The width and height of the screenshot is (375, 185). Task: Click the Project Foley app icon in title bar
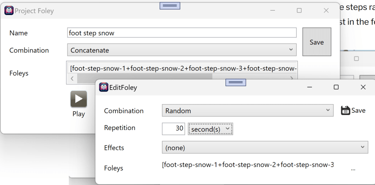pyautogui.click(x=9, y=11)
